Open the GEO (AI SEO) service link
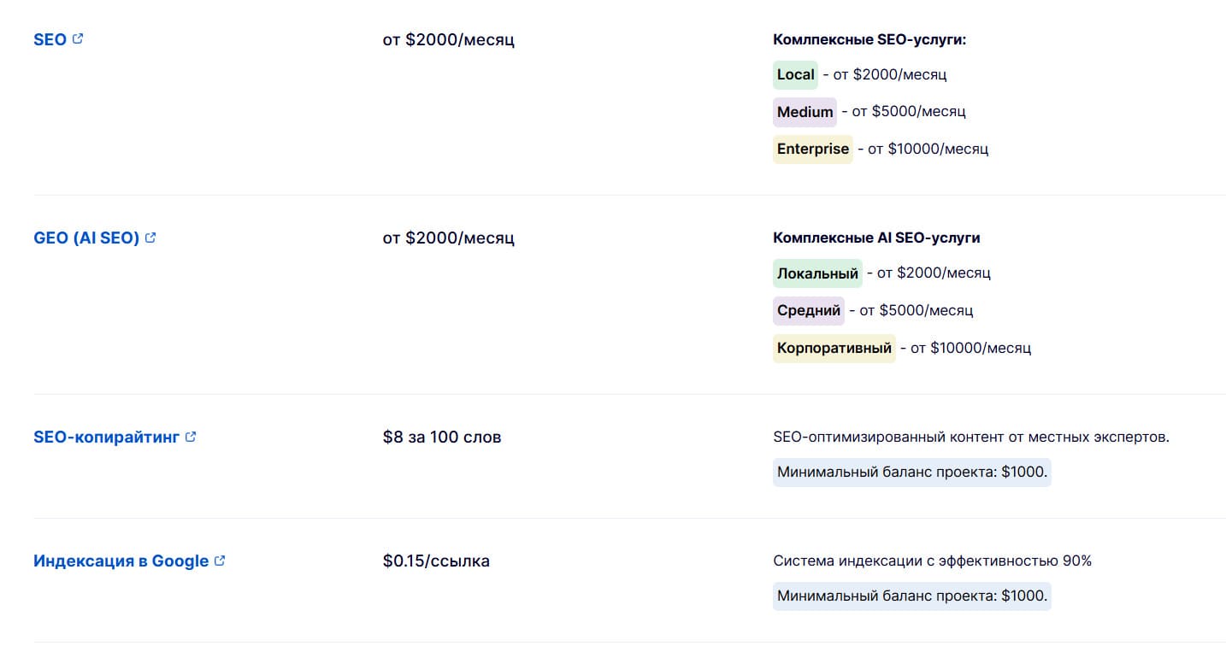This screenshot has height=646, width=1226. [x=86, y=238]
